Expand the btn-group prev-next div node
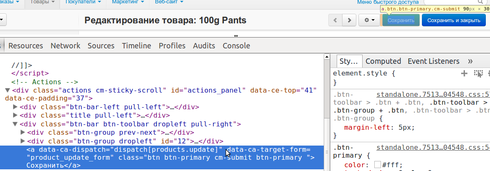Image resolution: width=490 pixels, height=171 pixels. (x=23, y=133)
